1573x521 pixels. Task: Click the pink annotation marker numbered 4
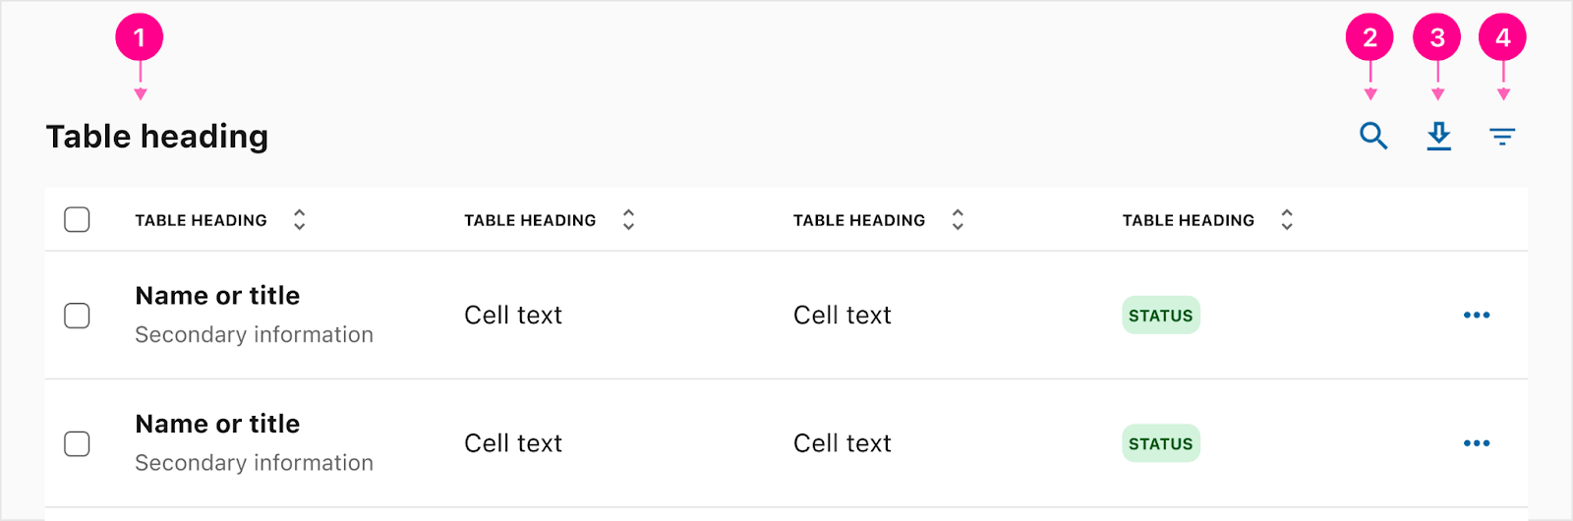pyautogui.click(x=1502, y=37)
